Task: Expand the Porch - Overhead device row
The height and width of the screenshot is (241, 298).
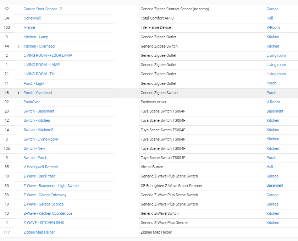Action: point(18,93)
